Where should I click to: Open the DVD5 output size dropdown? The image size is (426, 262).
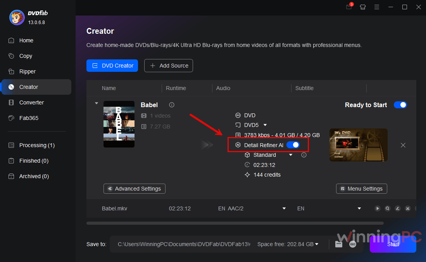pyautogui.click(x=265, y=125)
